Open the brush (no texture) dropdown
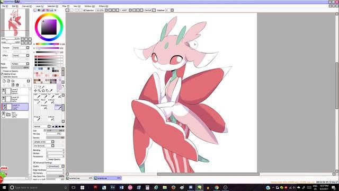This screenshot has width=339, height=191. click(x=43, y=146)
